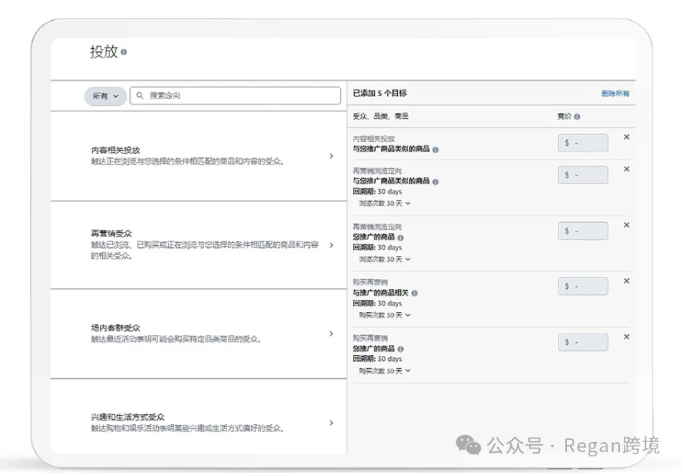This screenshot has height=473, width=682.
Task: Click the magnifier icon in the 搜索定向 search box
Action: (x=141, y=95)
